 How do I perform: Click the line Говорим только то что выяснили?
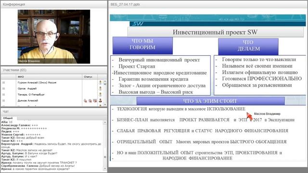point(259,60)
